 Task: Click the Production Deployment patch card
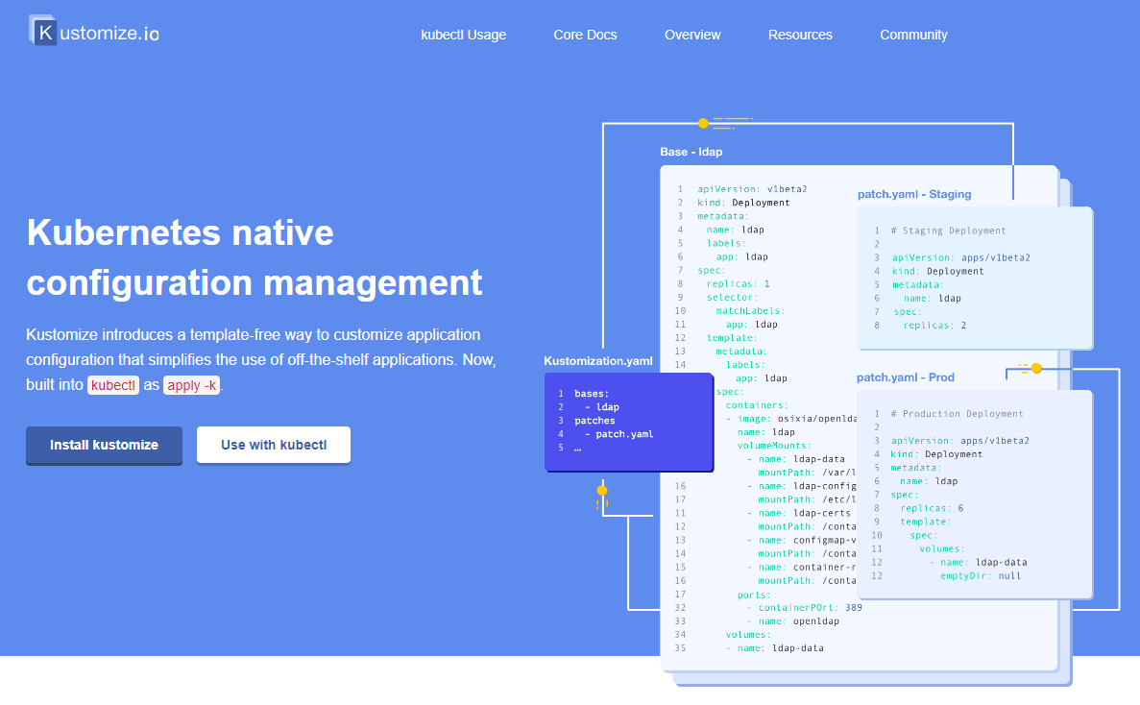pyautogui.click(x=974, y=495)
